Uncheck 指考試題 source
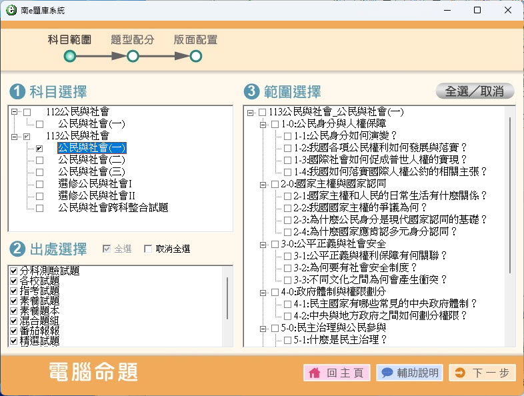The width and height of the screenshot is (524, 396). coord(14,291)
